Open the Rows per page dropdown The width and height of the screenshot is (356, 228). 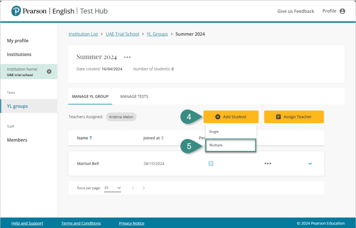click(112, 188)
